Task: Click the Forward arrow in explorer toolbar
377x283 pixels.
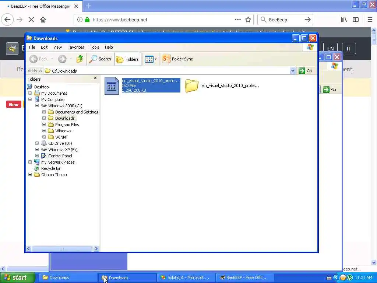Action: tap(62, 59)
